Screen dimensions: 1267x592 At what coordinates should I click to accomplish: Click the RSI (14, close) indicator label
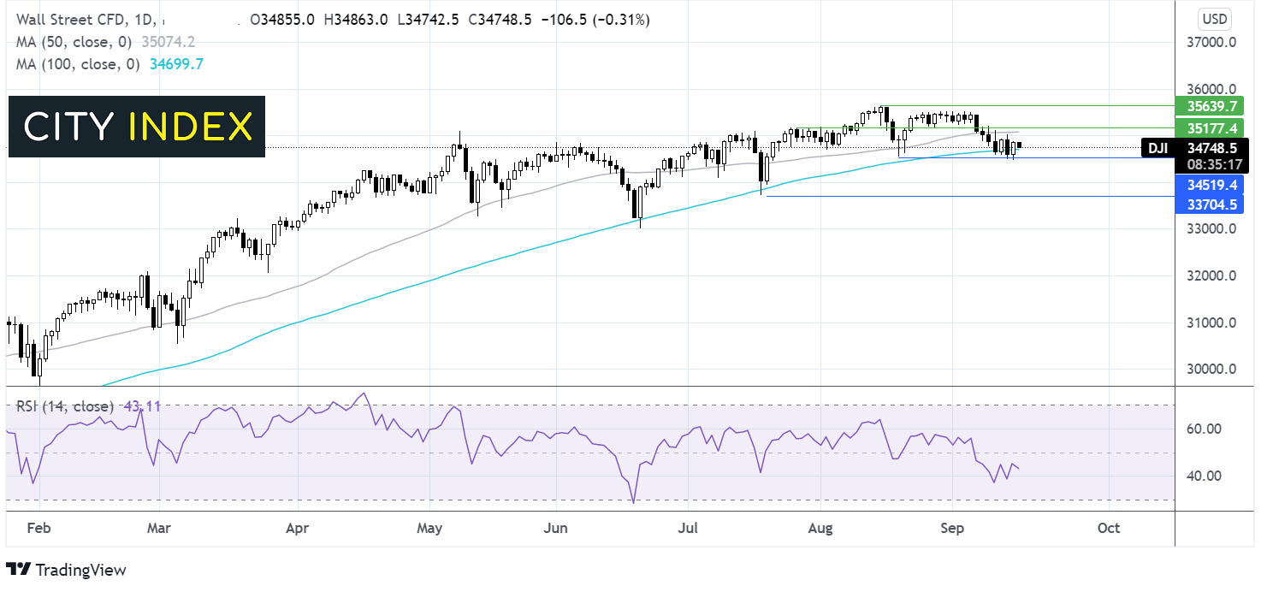65,406
